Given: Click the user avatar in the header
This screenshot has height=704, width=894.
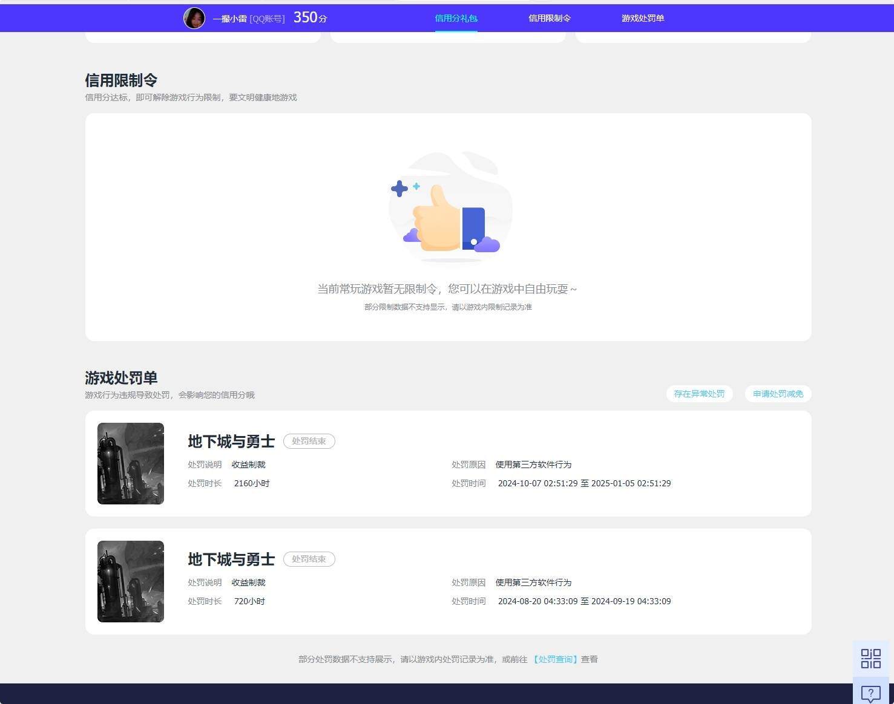Looking at the screenshot, I should click(194, 18).
